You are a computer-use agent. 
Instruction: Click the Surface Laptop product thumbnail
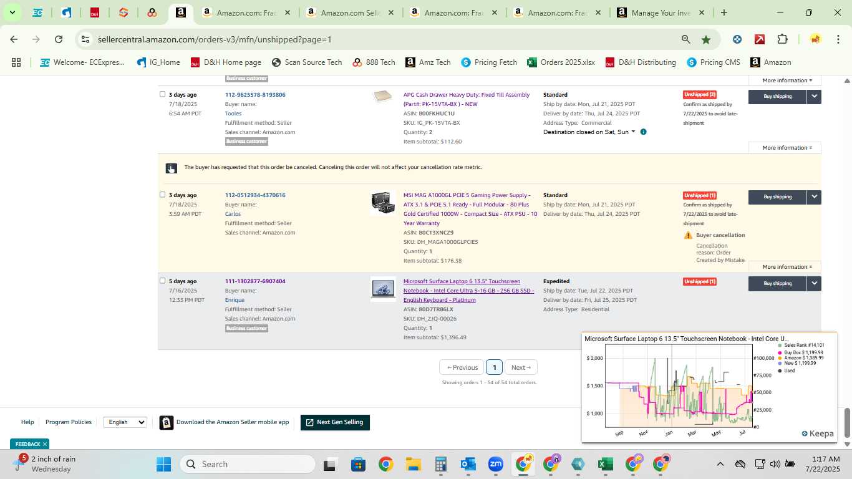click(x=382, y=289)
